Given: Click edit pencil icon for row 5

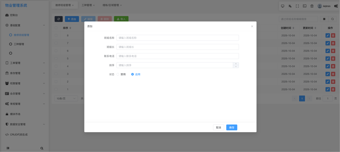Looking at the screenshot, I should pos(328,59).
